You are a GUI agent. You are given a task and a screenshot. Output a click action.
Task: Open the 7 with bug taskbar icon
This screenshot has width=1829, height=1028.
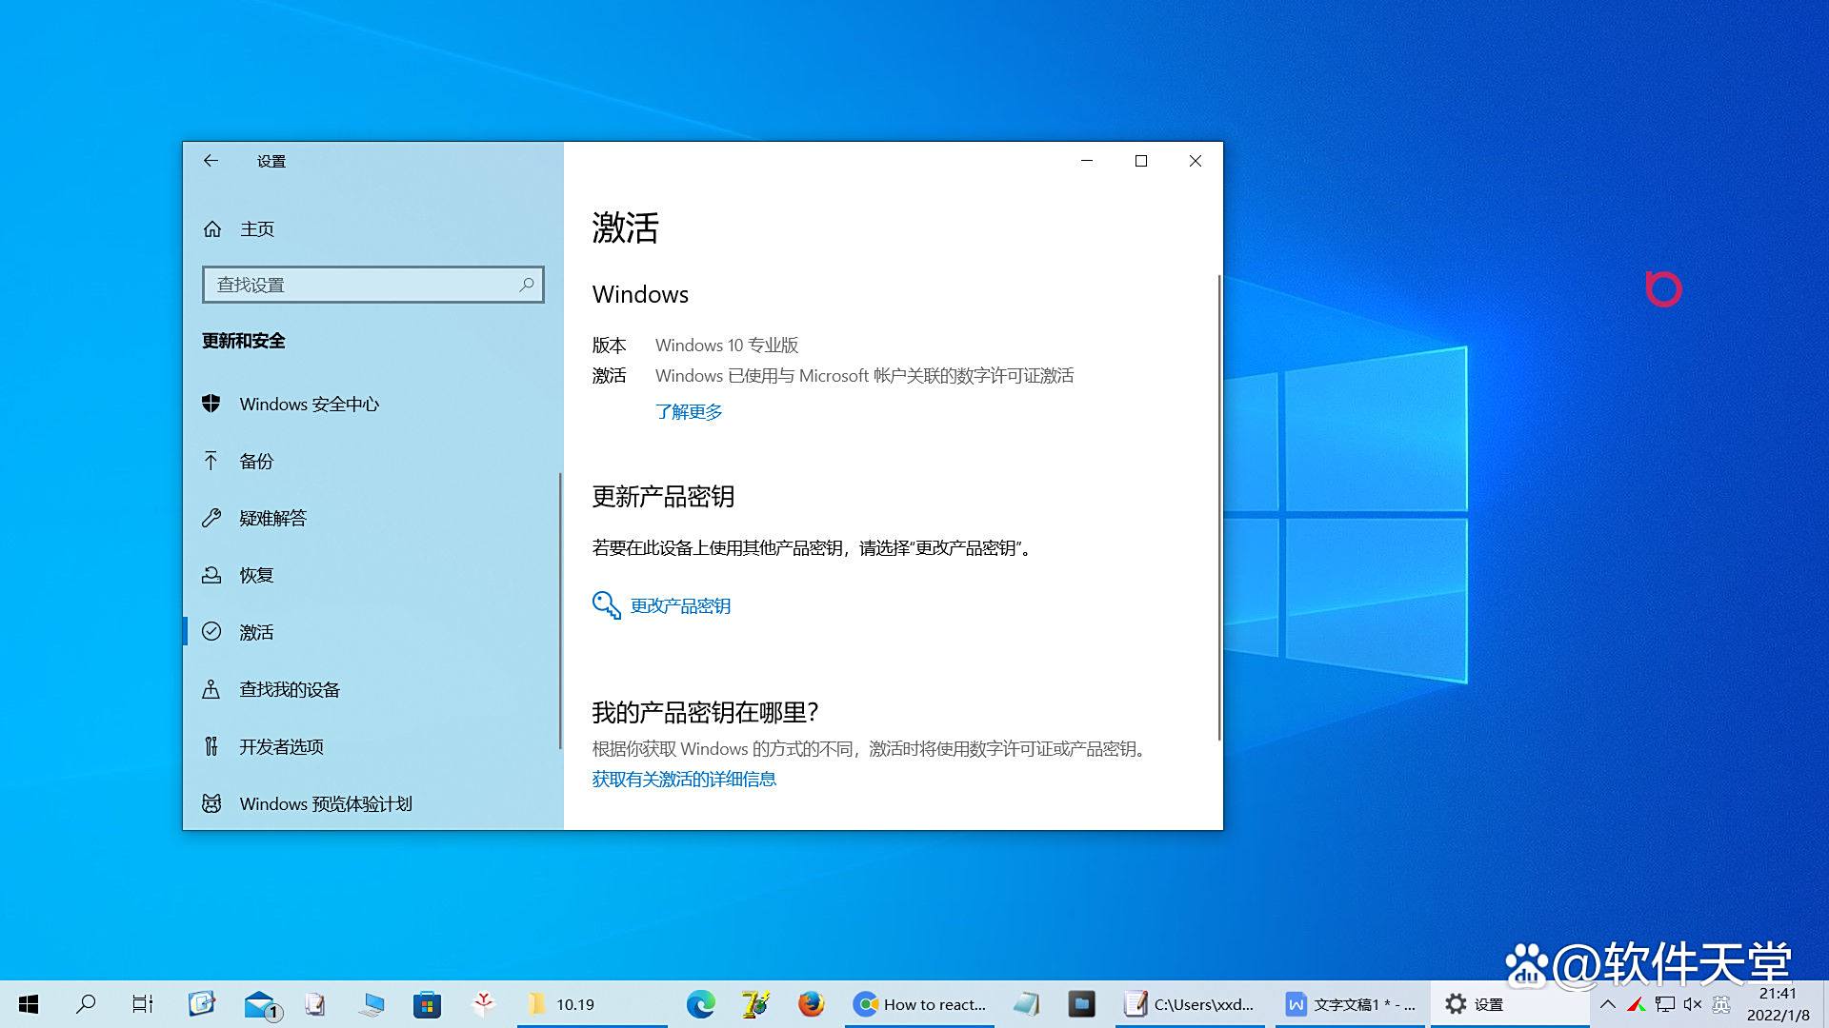[x=755, y=1004]
